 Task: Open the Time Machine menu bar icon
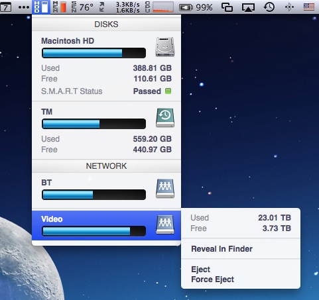coord(269,7)
